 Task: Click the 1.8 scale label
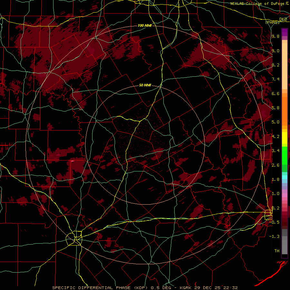click(275, 179)
